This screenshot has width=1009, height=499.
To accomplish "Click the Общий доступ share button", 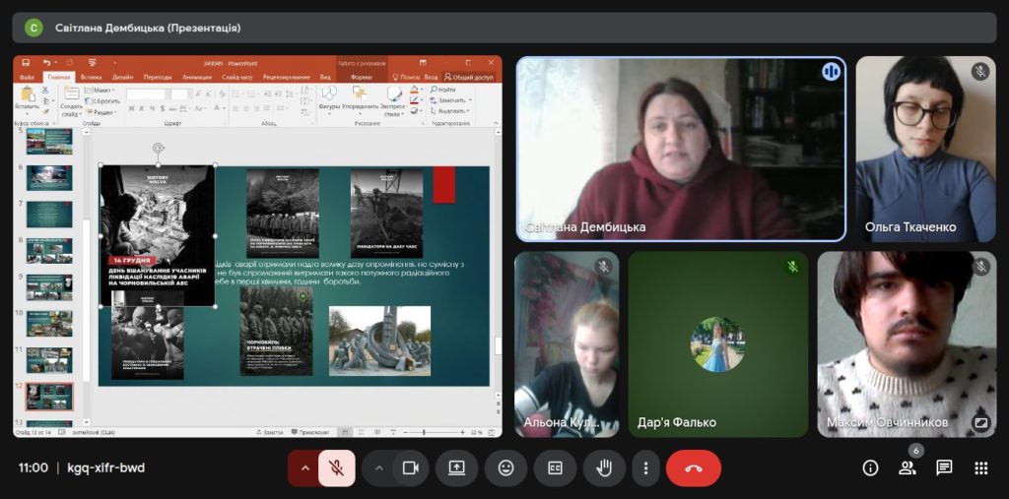I will [x=472, y=77].
